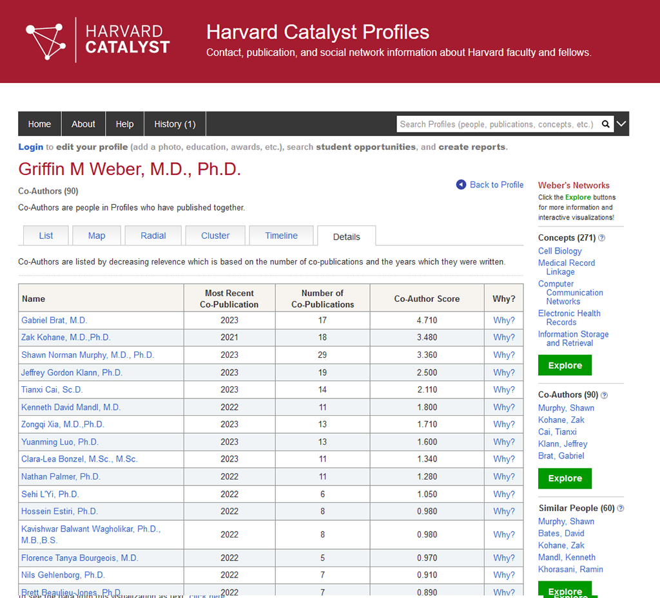Switch to the Cluster tab

215,236
